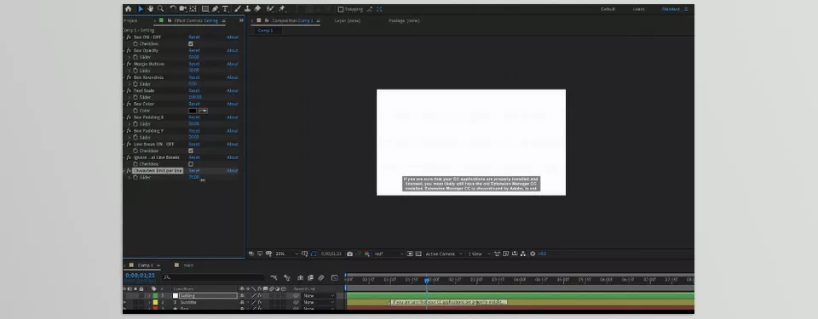This screenshot has height=319, width=818.
Task: Open the 1 View layout dropdown
Action: pyautogui.click(x=479, y=253)
